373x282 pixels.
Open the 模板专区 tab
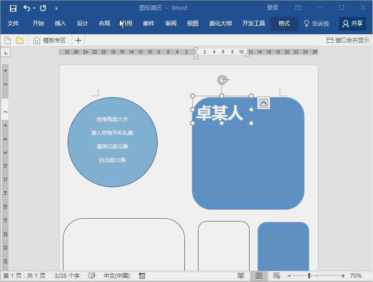point(49,40)
